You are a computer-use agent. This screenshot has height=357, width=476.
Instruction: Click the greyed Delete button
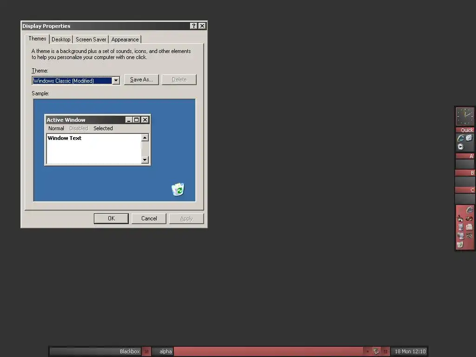coord(179,79)
